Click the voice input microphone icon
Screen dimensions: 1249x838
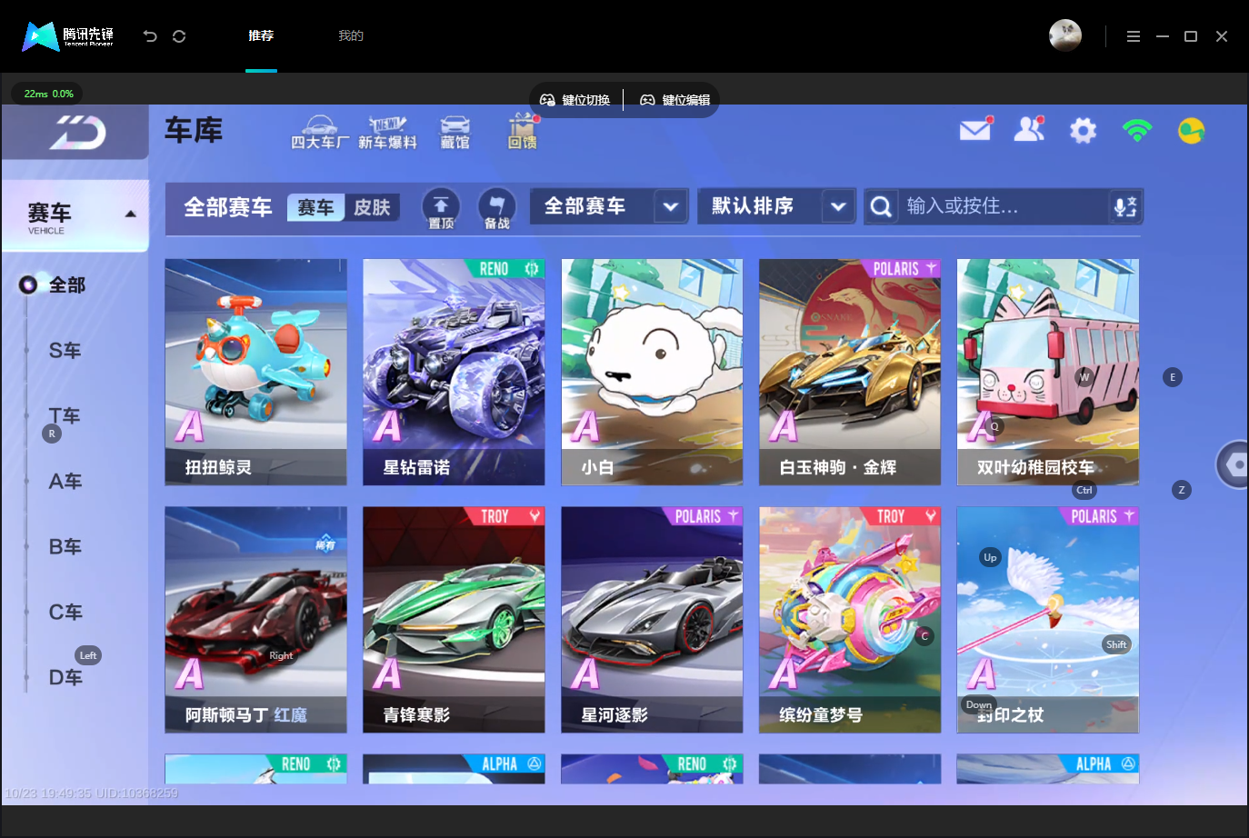(x=1125, y=206)
